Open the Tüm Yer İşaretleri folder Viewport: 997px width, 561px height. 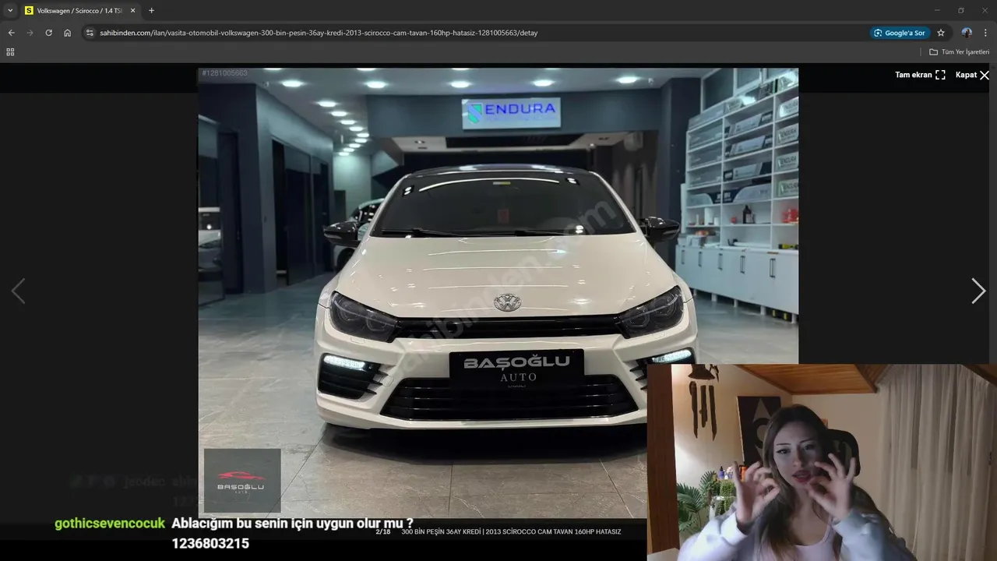(x=959, y=52)
